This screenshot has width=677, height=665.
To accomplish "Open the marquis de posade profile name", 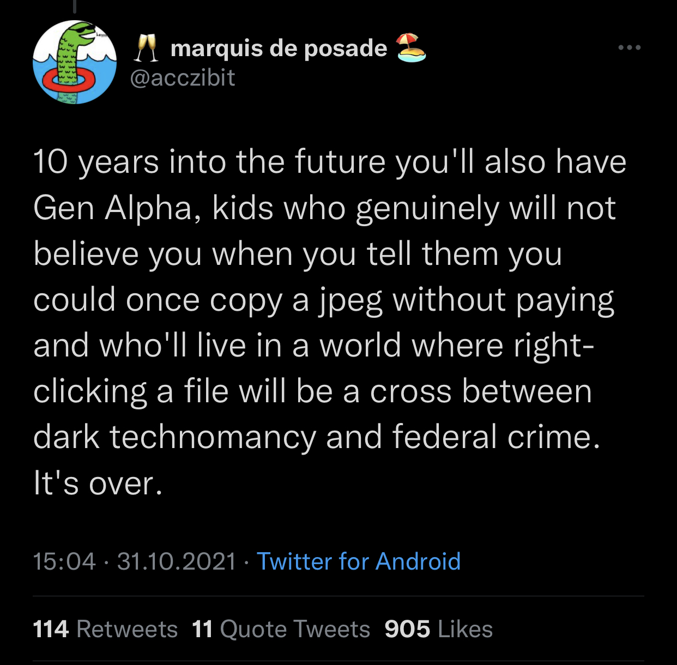I will pyautogui.click(x=279, y=49).
